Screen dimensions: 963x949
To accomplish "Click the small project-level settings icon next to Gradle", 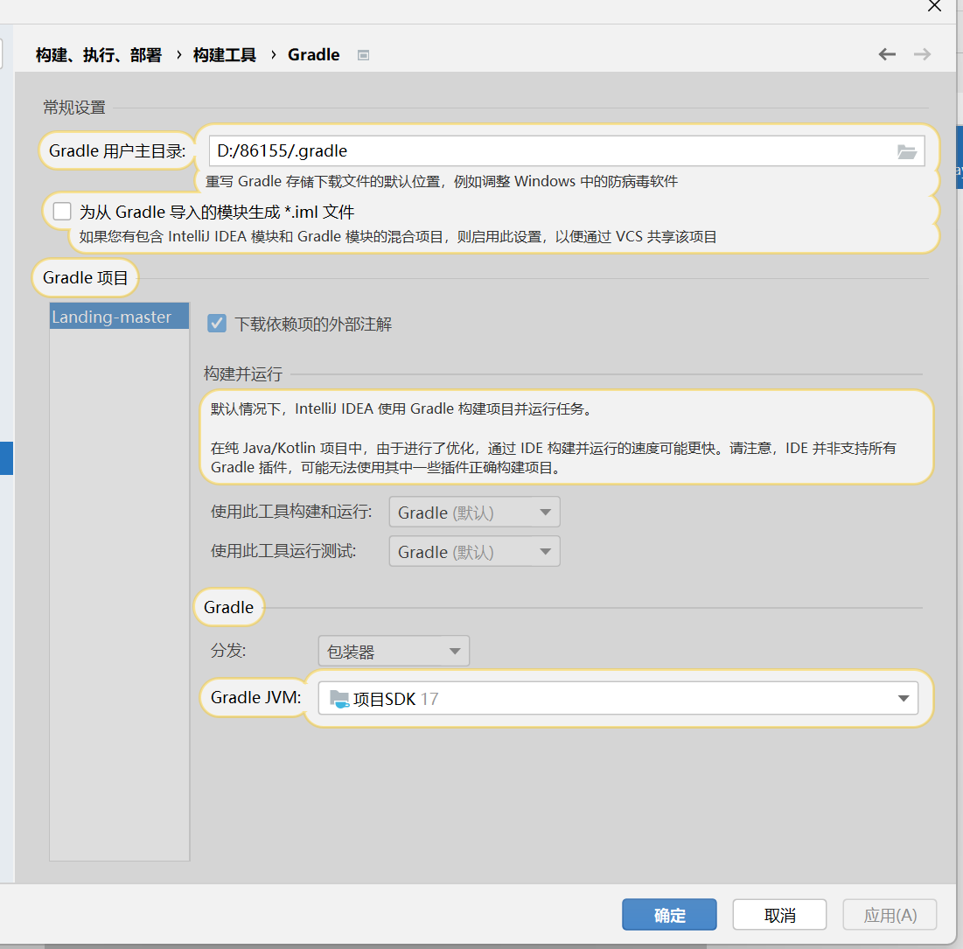I will [364, 55].
